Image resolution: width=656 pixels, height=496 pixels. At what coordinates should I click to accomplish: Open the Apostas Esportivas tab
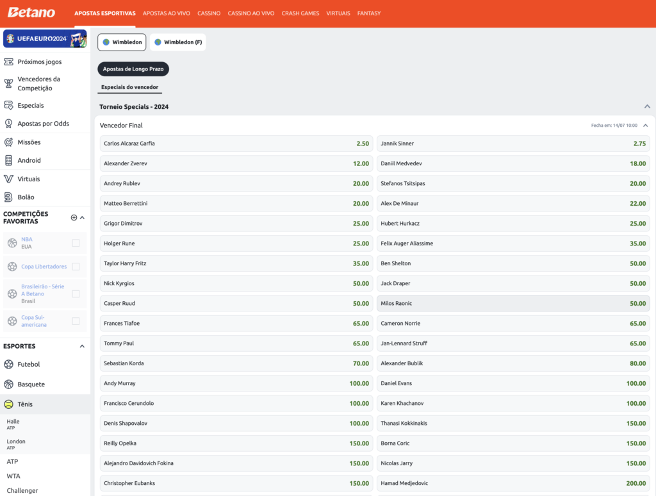point(105,13)
